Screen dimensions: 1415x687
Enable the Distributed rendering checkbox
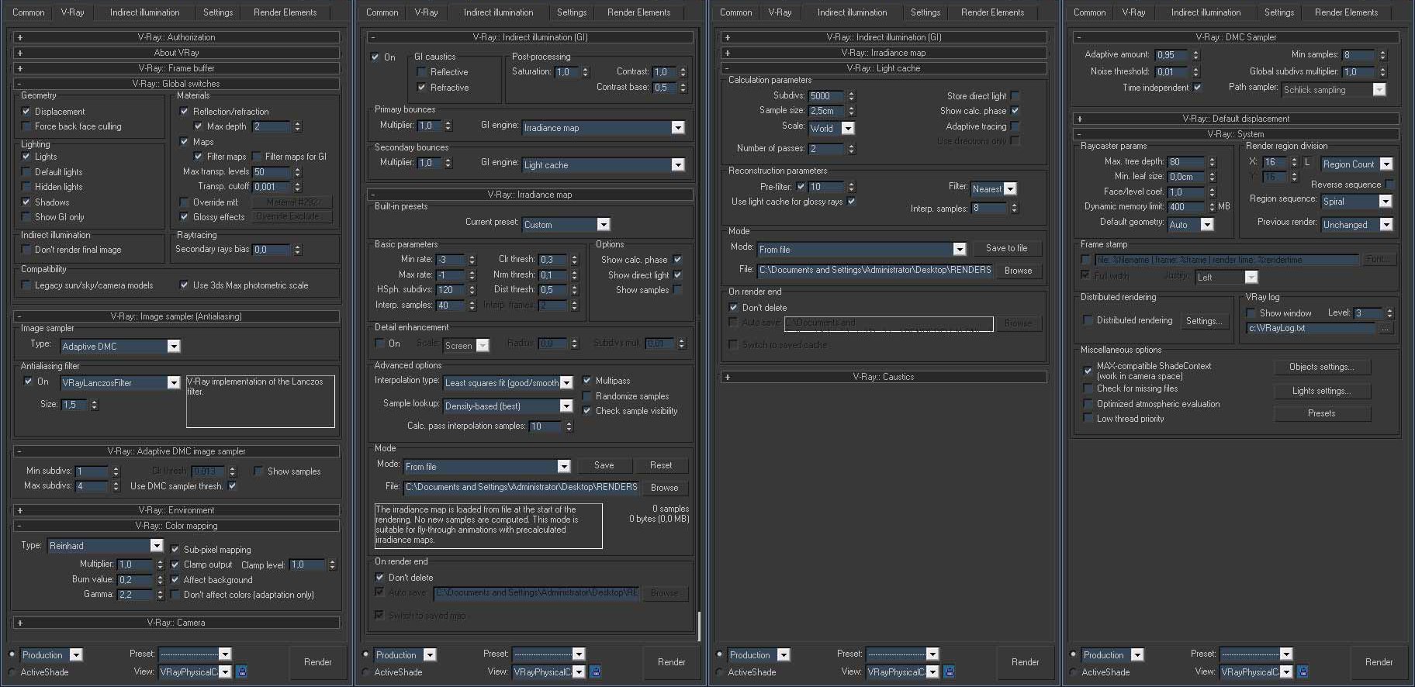click(x=1088, y=320)
